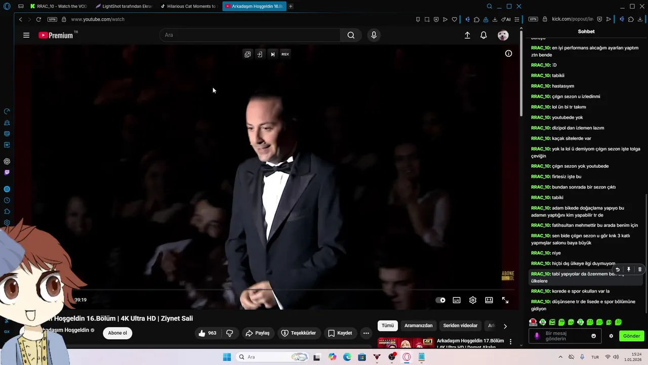Select the Seriden videolar filter chip
Image resolution: width=648 pixels, height=365 pixels.
(x=460, y=325)
